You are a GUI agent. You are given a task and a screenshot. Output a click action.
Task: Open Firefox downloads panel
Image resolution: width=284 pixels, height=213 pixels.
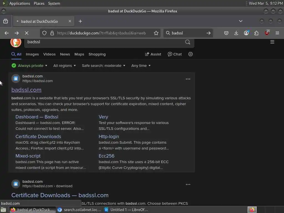point(236,33)
